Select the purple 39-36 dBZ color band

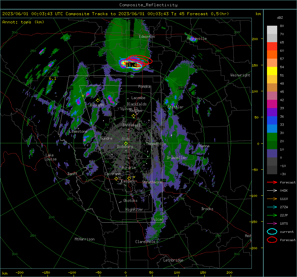(272, 112)
